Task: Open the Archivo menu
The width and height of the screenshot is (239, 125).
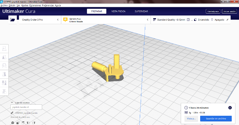Action: [x=4, y=5]
